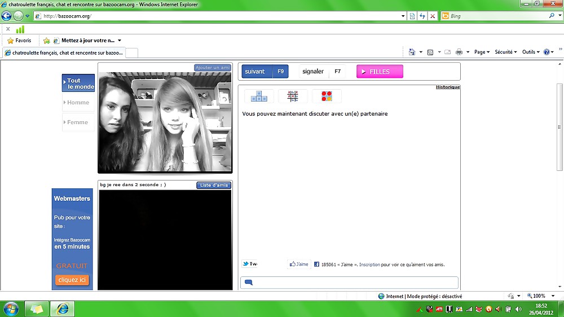Start the blue blocks game icon
The height and width of the screenshot is (317, 564).
point(259,96)
